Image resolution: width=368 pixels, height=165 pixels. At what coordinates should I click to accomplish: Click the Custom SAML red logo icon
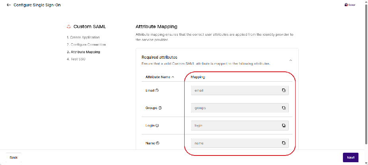68,27
